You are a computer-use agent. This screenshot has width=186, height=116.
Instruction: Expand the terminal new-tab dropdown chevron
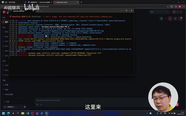click(x=41, y=11)
